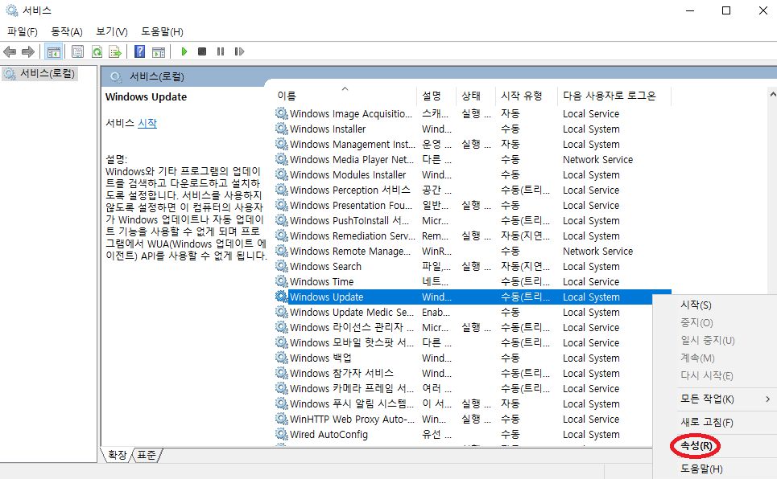This screenshot has width=777, height=479.
Task: Open the 동작(A) menu
Action: (66, 31)
